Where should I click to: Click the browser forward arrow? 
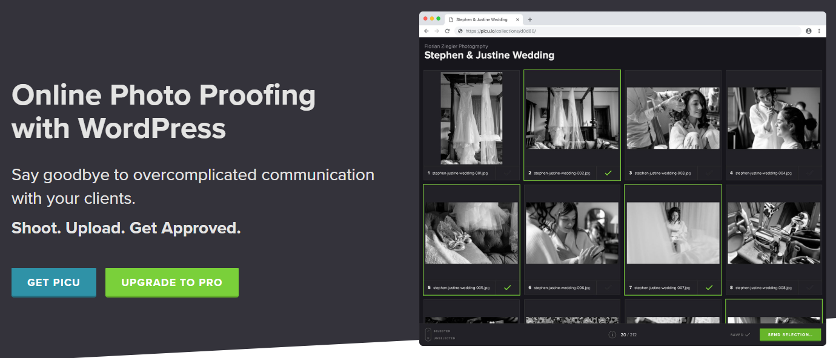pyautogui.click(x=436, y=30)
